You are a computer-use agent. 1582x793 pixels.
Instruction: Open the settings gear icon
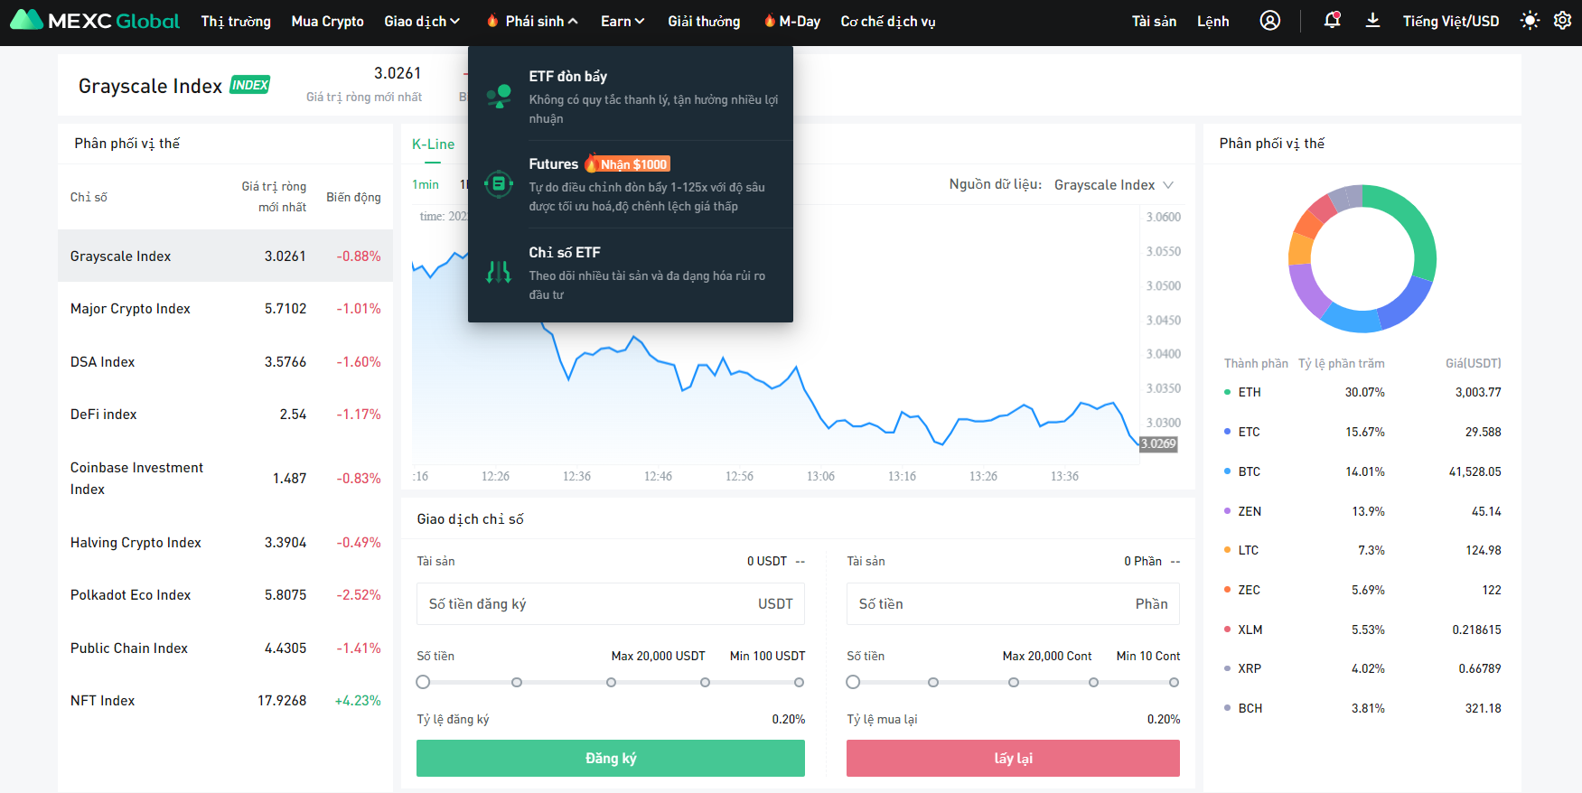[1562, 20]
